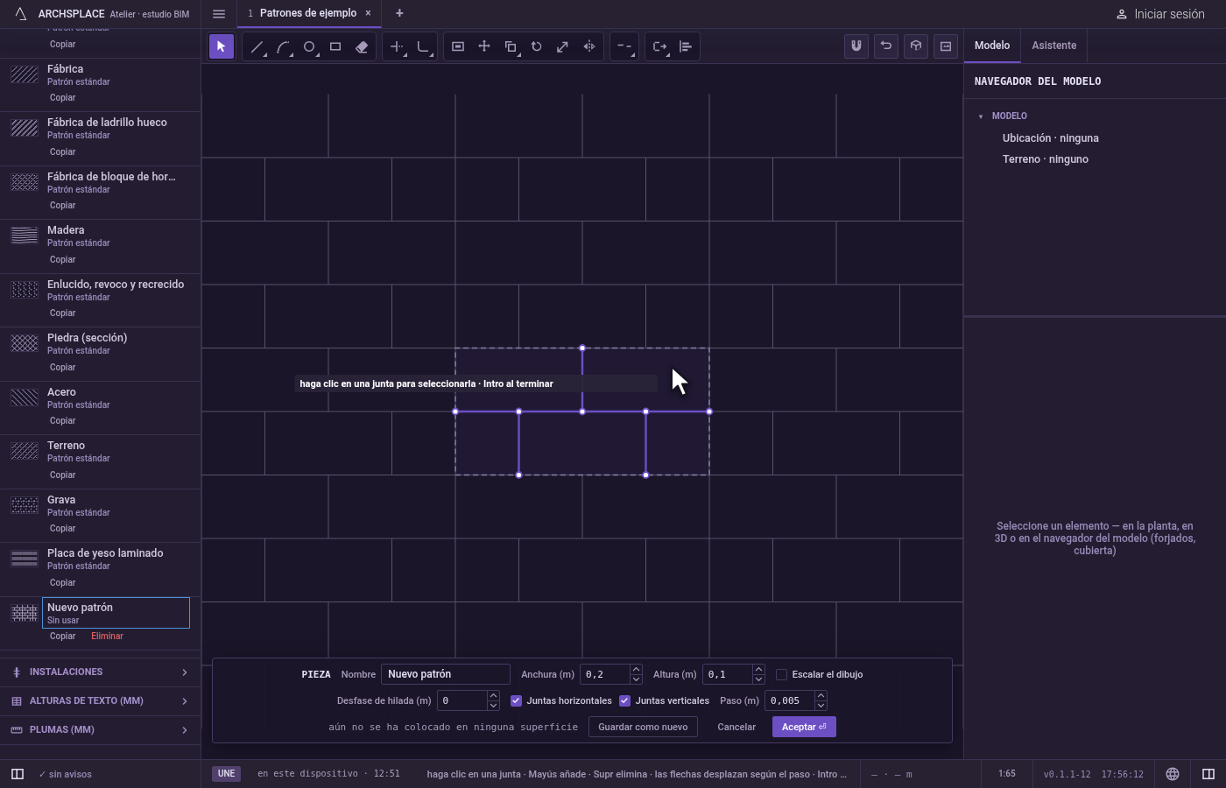Increase the Anchura (m) stepper value

636,670
